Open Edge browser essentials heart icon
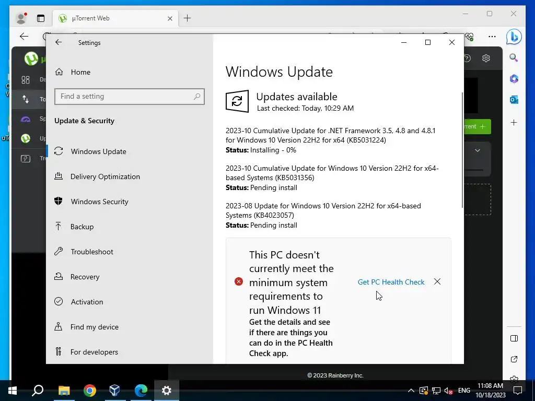 click(470, 37)
